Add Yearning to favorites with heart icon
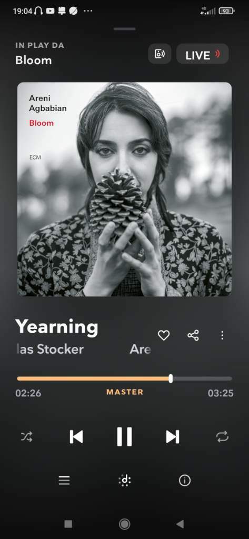The width and height of the screenshot is (249, 539). coord(163,335)
